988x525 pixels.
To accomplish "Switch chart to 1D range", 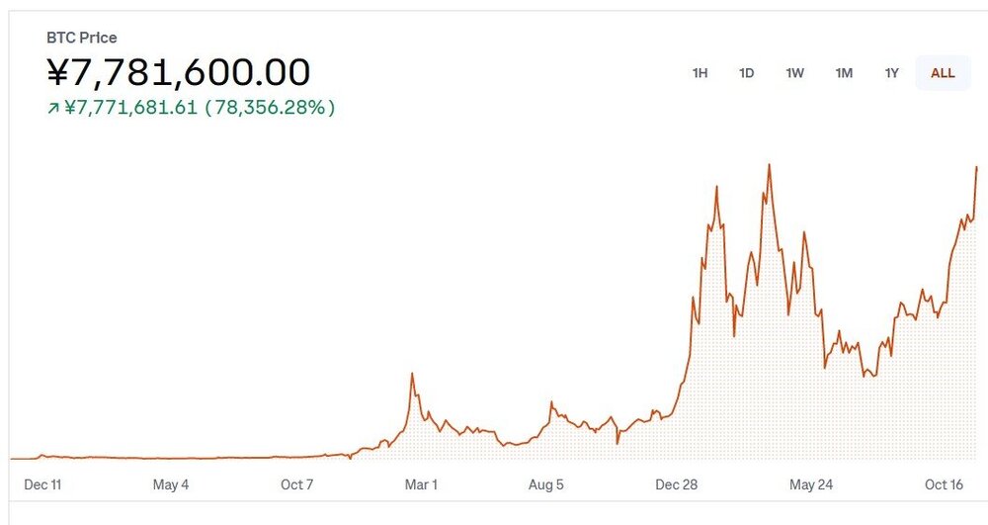I will coord(747,73).
